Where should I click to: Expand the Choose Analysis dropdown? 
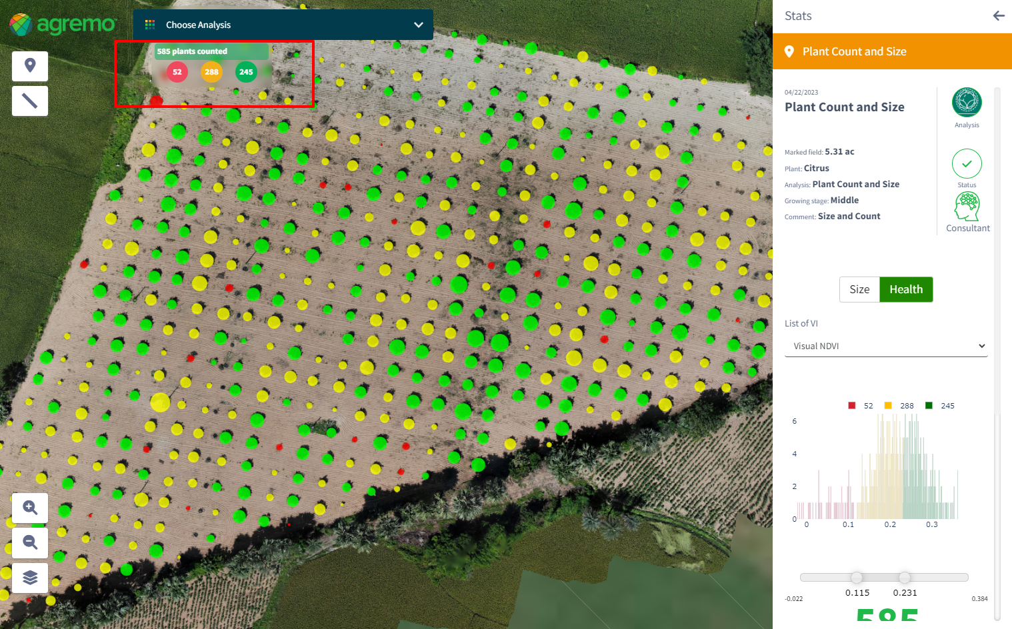point(283,25)
